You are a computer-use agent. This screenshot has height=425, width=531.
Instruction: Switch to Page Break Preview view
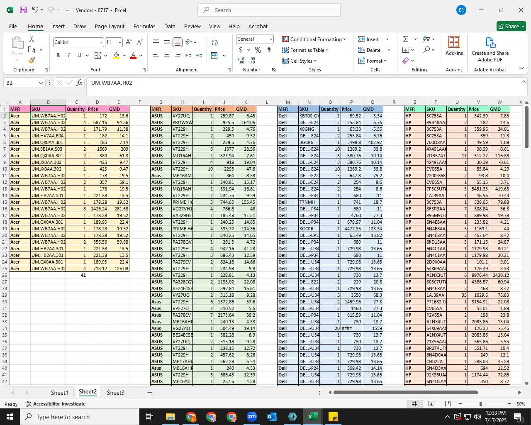(448, 404)
